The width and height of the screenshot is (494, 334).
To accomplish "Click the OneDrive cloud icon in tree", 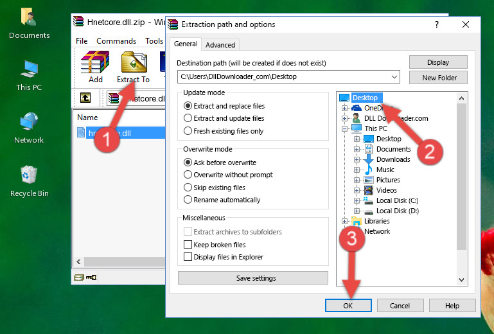I will point(357,108).
